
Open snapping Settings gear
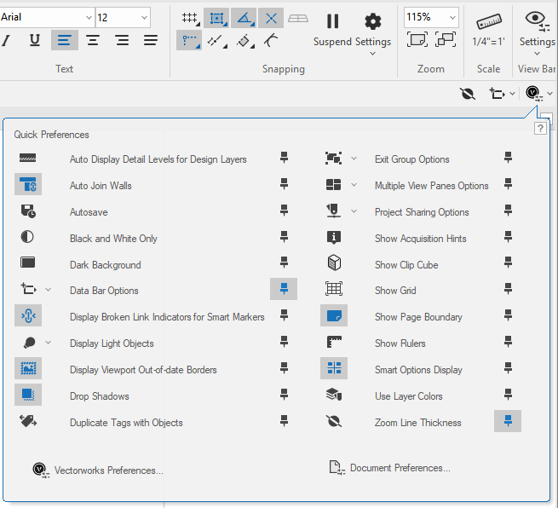[373, 30]
